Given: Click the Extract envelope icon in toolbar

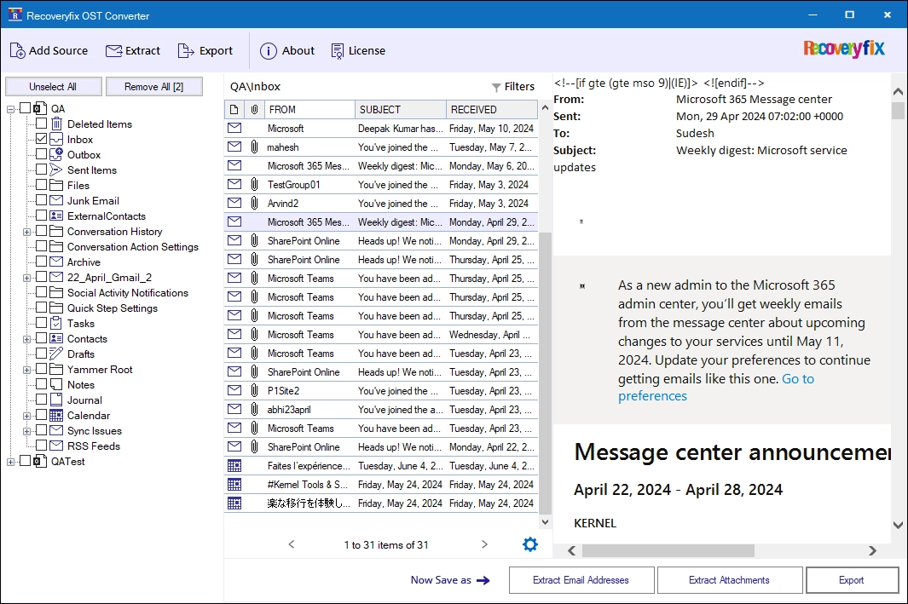Looking at the screenshot, I should click(113, 51).
